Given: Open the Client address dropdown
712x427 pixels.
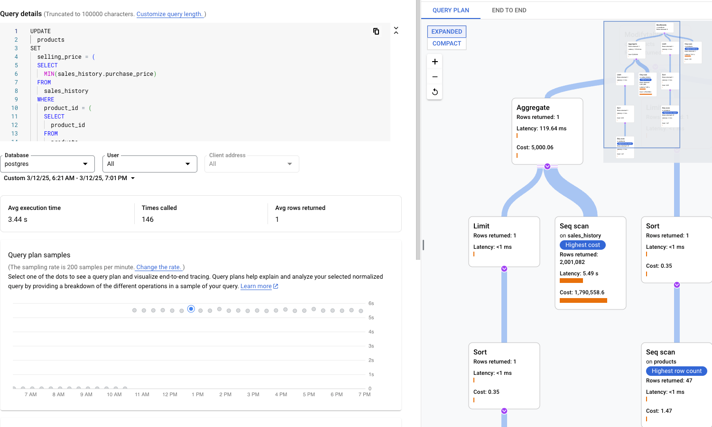Looking at the screenshot, I should pos(289,164).
